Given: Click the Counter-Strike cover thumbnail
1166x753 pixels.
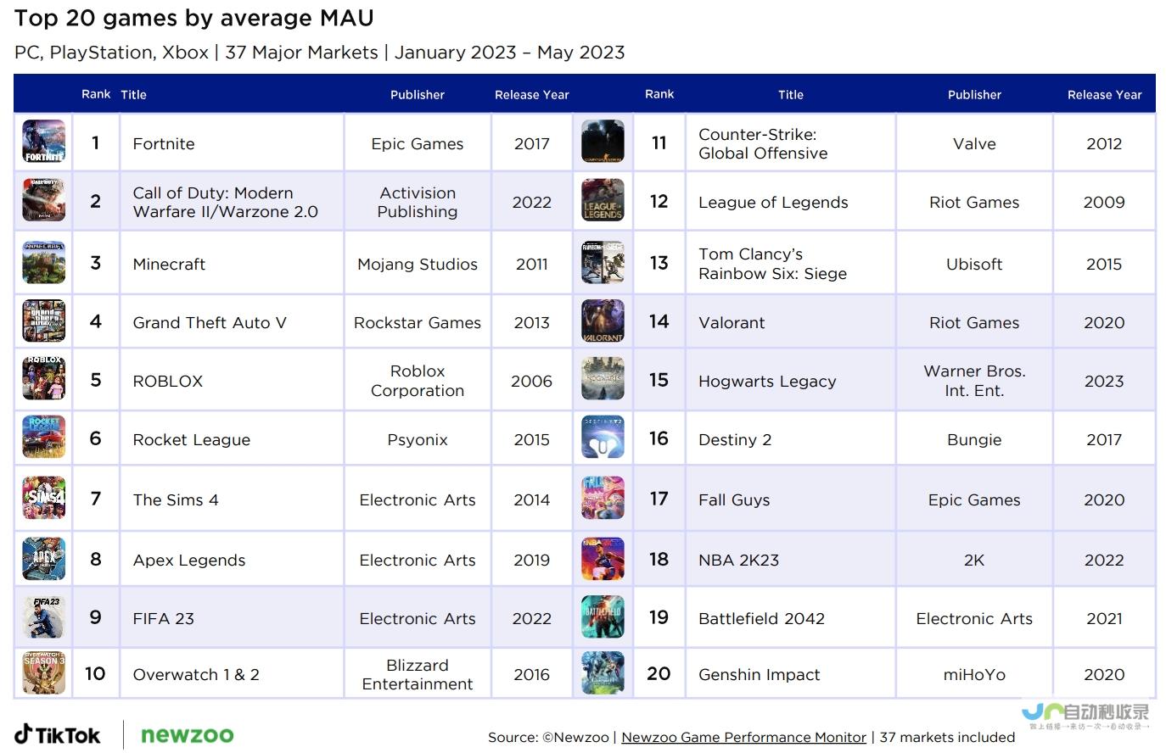Looking at the screenshot, I should coord(603,142).
